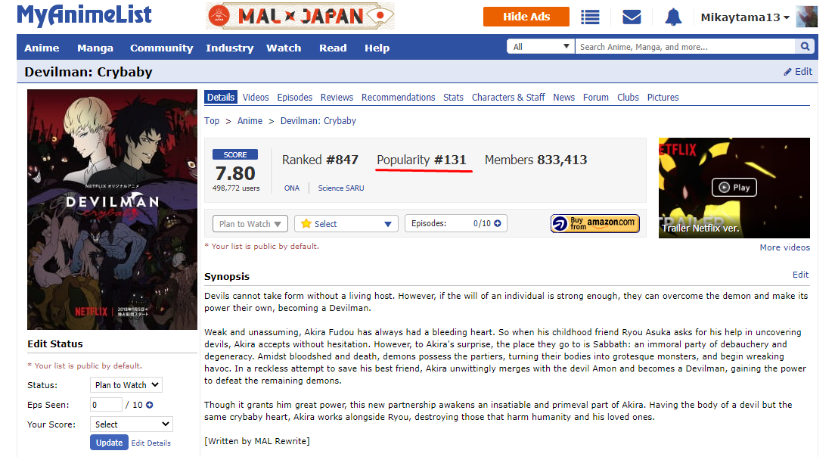
Task: Increment episodes with plus icon near 0/10
Action: click(498, 223)
